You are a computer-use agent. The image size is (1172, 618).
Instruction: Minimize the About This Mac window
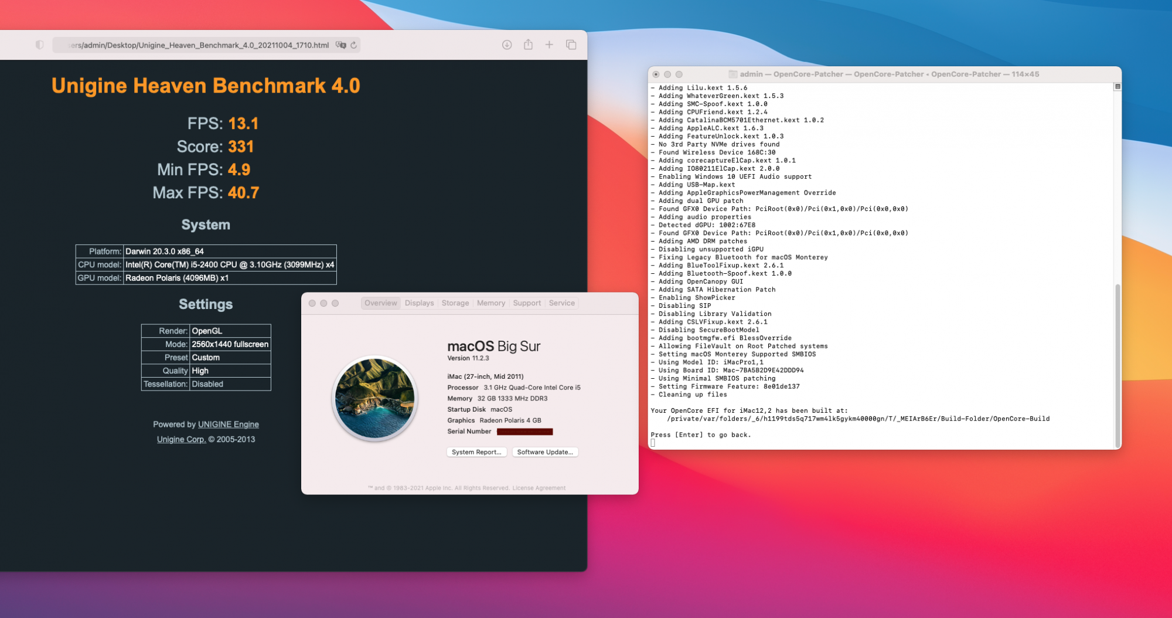coord(323,303)
